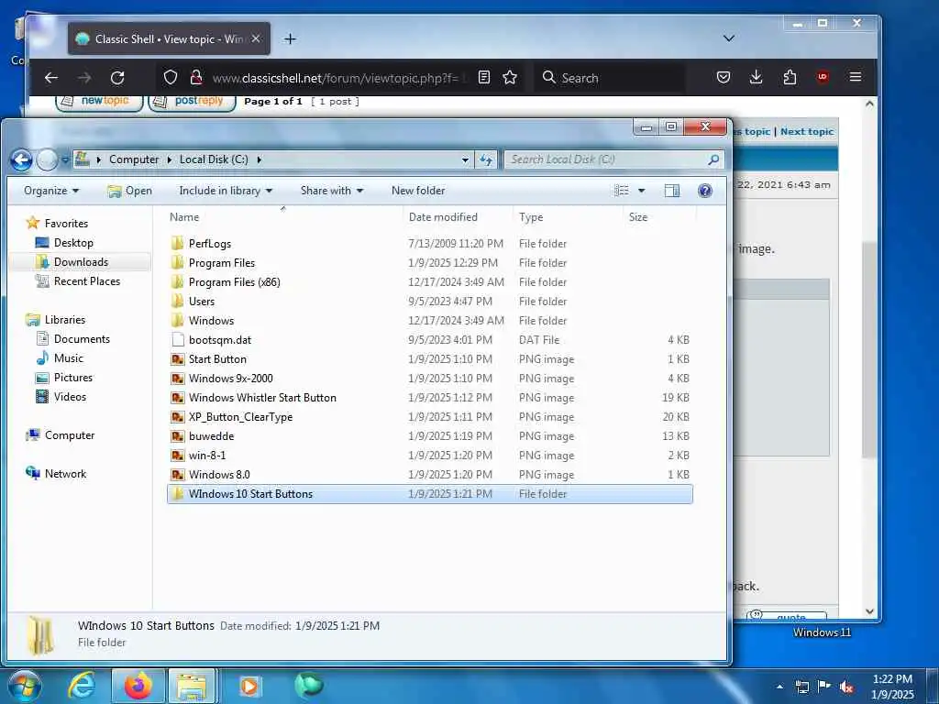This screenshot has width=939, height=704.
Task: Expand the recent pages dropdown near Forward
Action: click(65, 159)
